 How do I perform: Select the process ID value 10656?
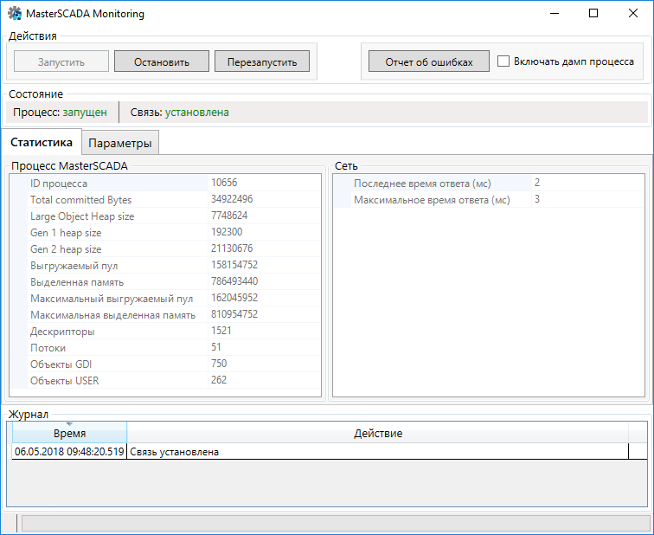[224, 183]
